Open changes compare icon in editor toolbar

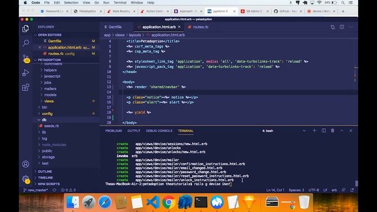pos(332,27)
